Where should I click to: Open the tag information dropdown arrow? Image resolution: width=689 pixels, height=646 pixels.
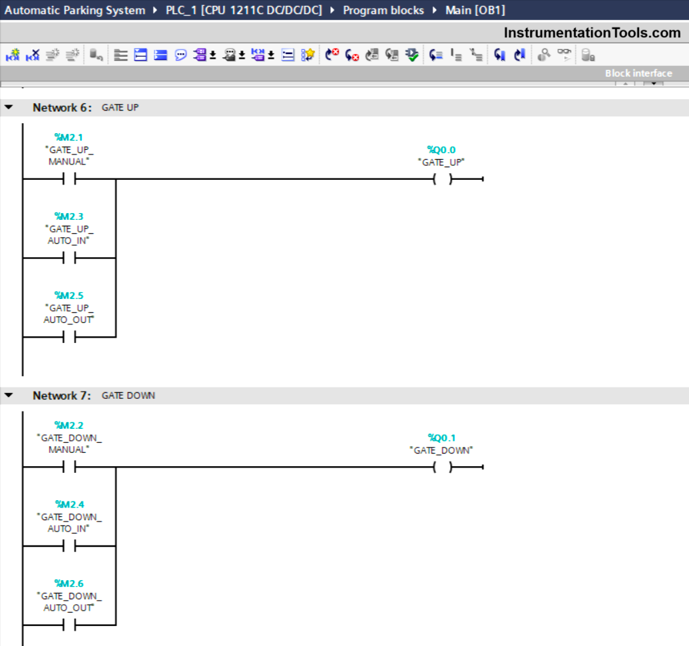pos(242,55)
